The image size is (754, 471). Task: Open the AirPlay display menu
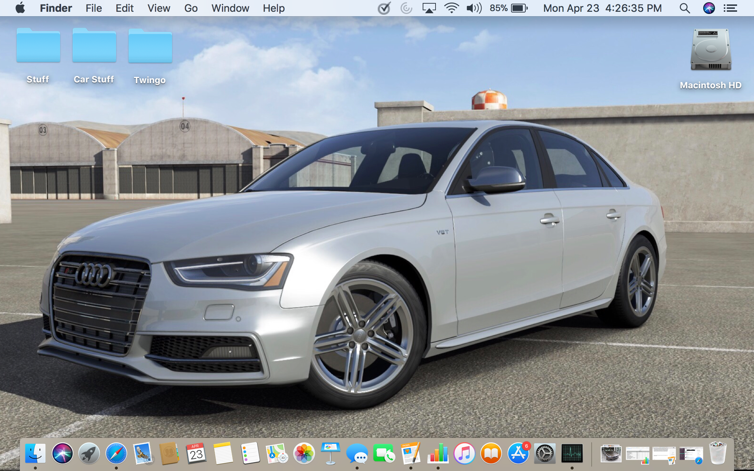point(429,8)
